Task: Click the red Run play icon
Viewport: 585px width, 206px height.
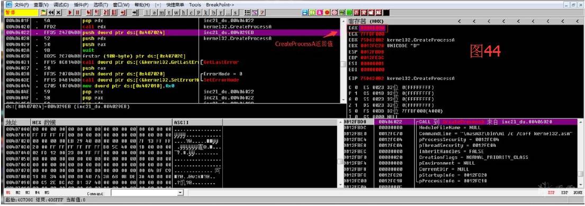Action: click(x=70, y=12)
